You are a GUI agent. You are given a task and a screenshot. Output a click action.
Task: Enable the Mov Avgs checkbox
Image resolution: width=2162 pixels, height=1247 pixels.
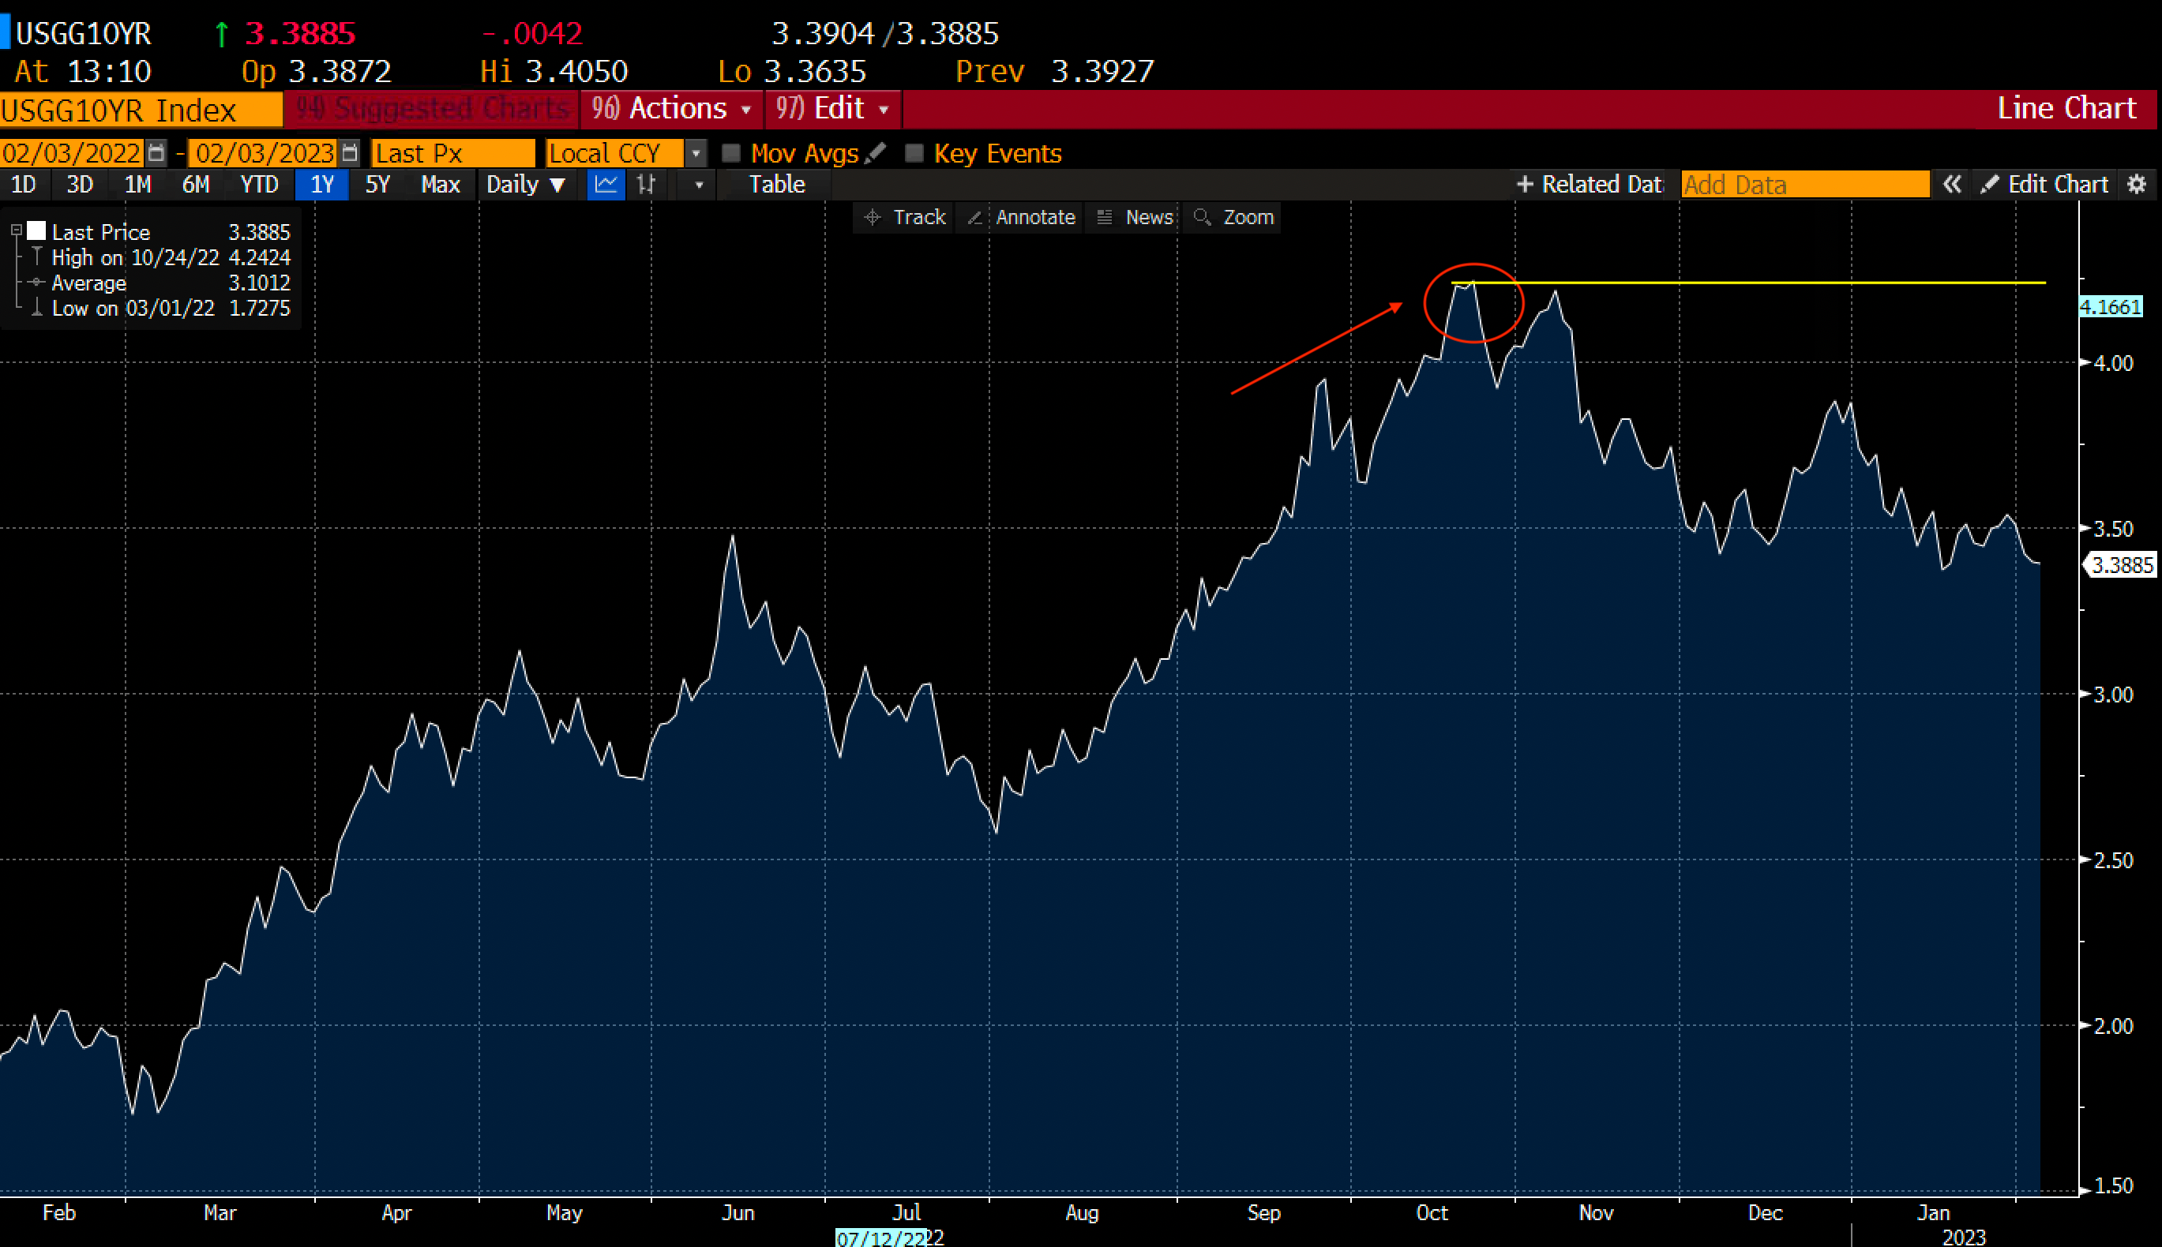(731, 152)
